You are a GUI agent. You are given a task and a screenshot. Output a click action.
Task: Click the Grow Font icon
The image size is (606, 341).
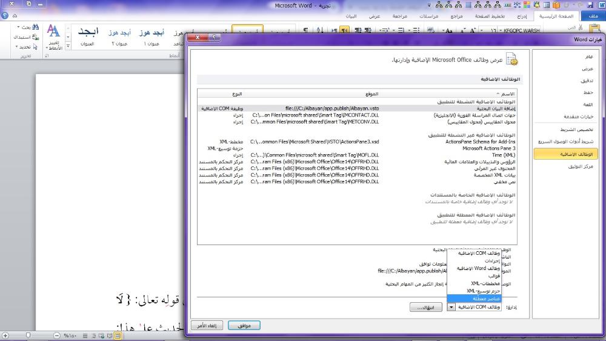(472, 30)
